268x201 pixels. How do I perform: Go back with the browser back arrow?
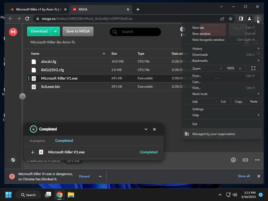[10, 19]
